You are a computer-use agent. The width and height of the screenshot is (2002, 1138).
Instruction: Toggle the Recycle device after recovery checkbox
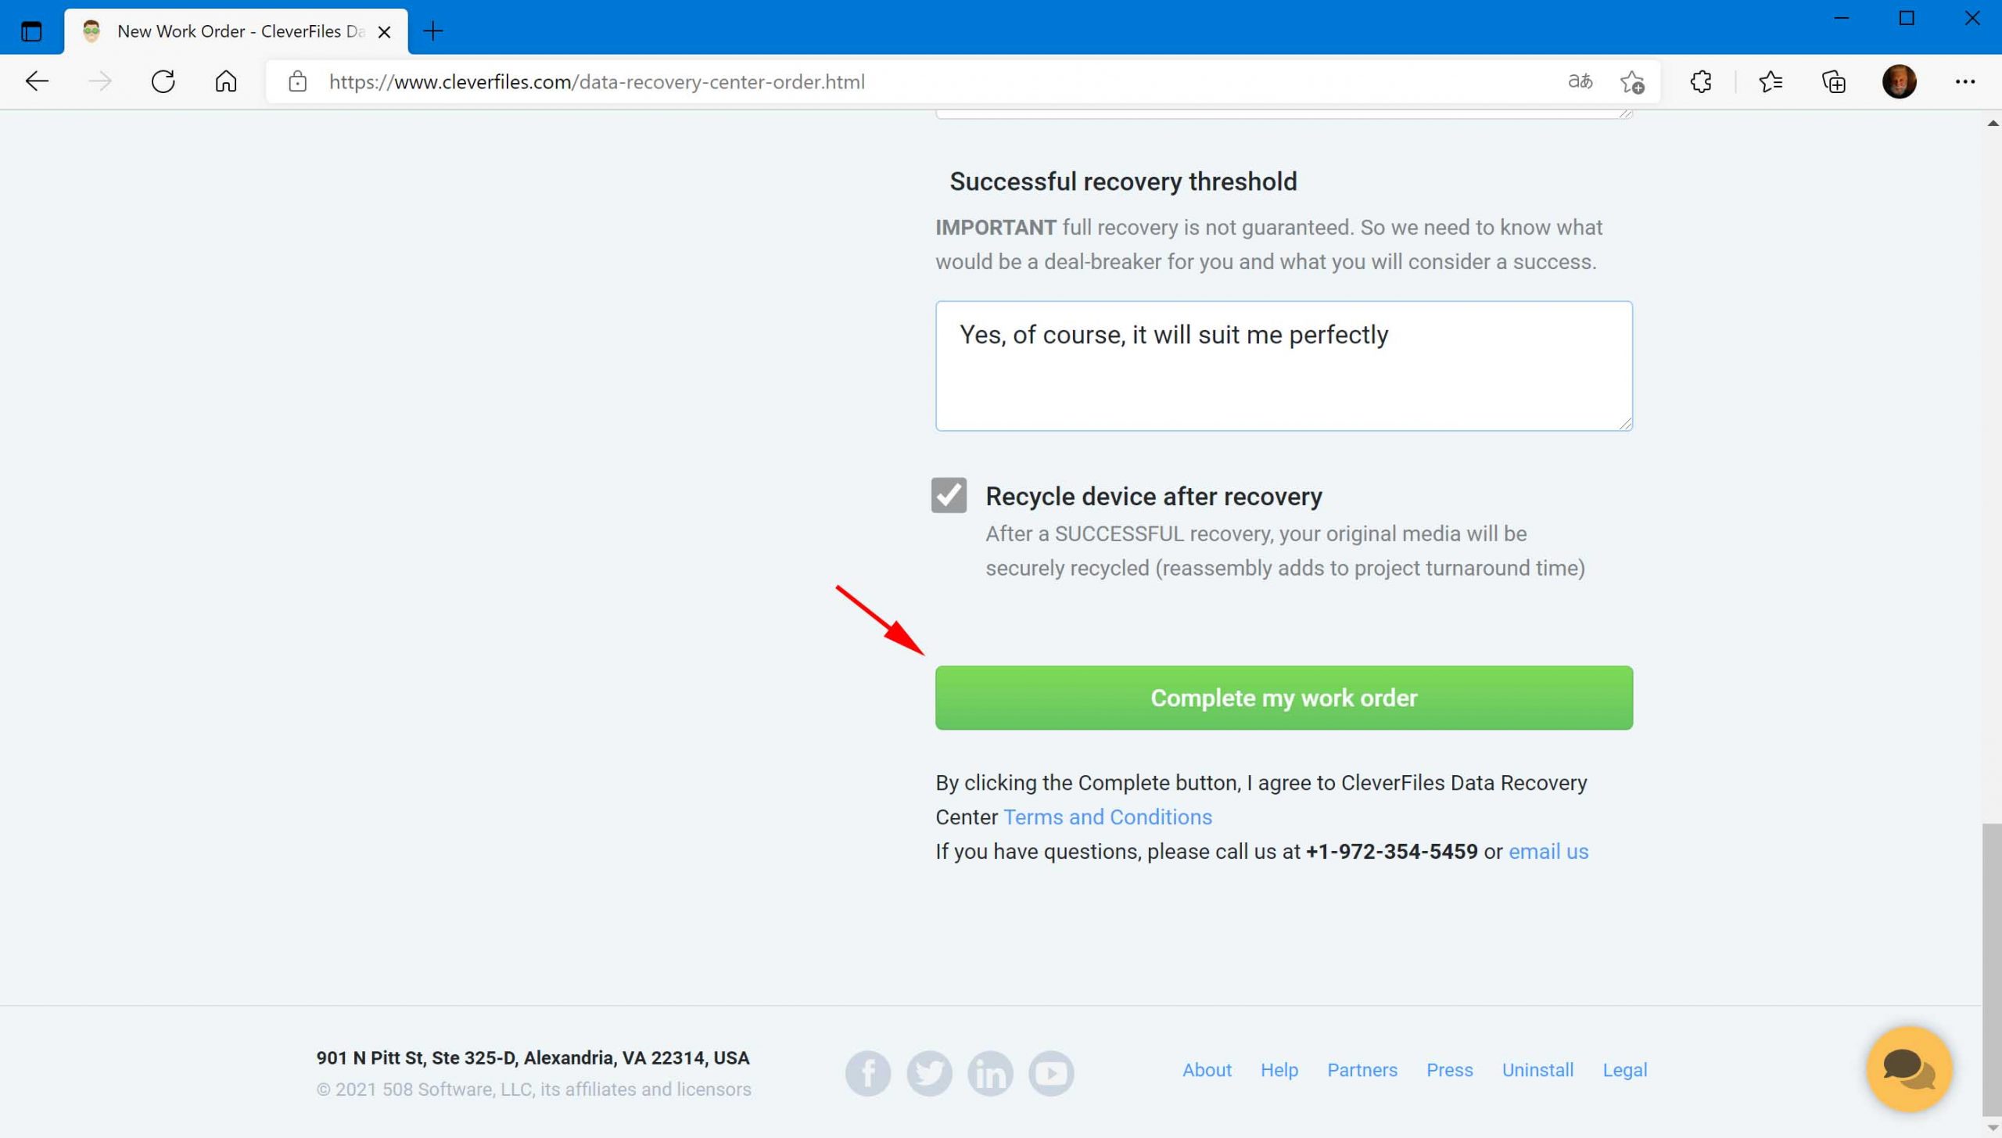pyautogui.click(x=950, y=495)
